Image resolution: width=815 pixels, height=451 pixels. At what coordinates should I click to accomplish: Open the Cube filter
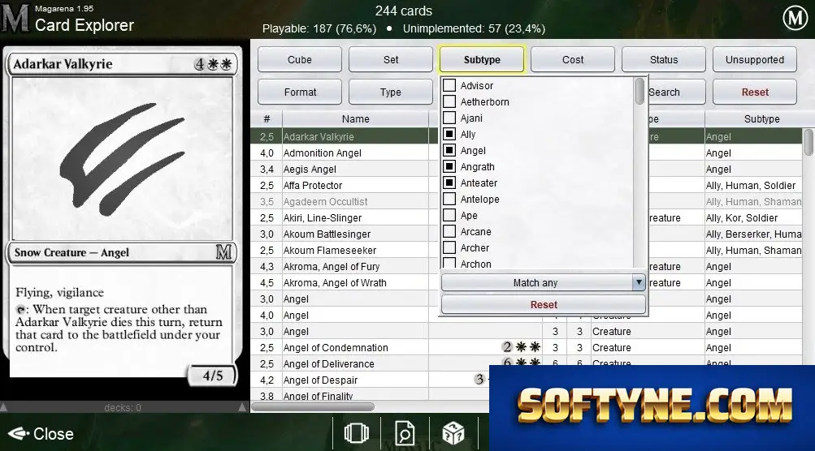pyautogui.click(x=300, y=60)
